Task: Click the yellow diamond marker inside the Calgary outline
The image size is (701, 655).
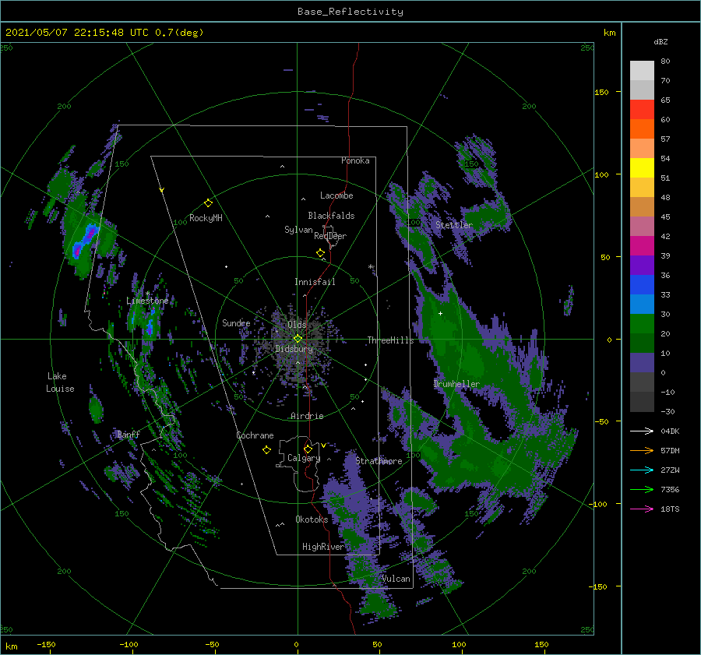Action: tap(308, 449)
